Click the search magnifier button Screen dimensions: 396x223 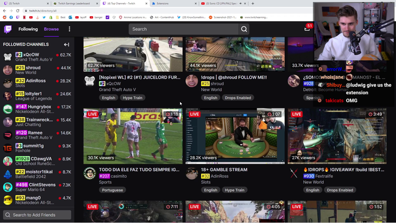coord(244,29)
